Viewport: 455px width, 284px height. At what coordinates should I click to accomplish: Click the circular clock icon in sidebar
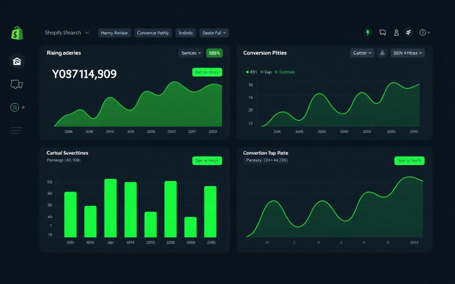(x=15, y=107)
